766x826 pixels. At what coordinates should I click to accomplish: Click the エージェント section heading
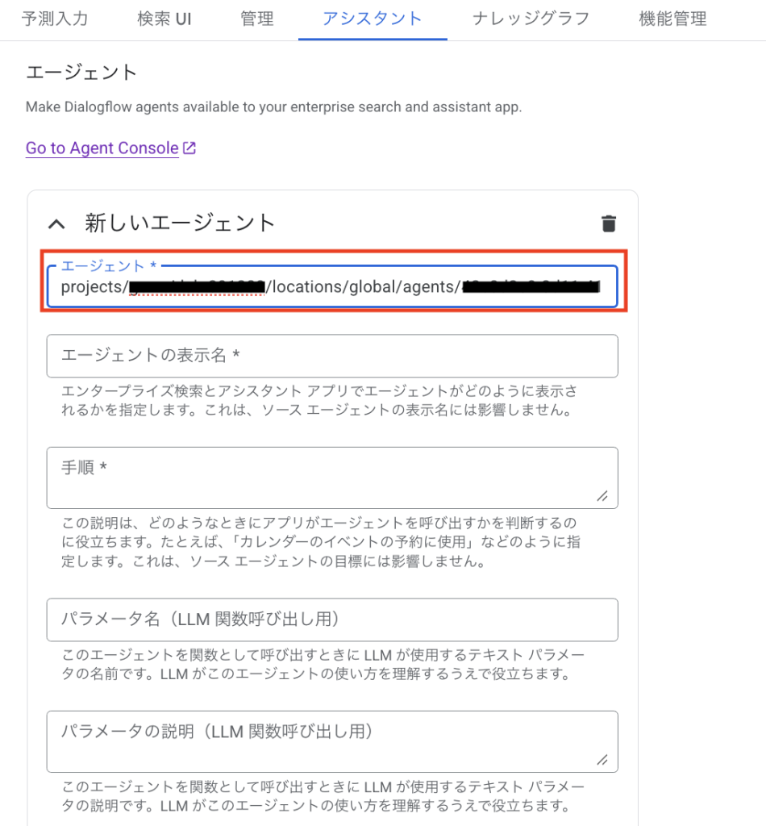[82, 73]
